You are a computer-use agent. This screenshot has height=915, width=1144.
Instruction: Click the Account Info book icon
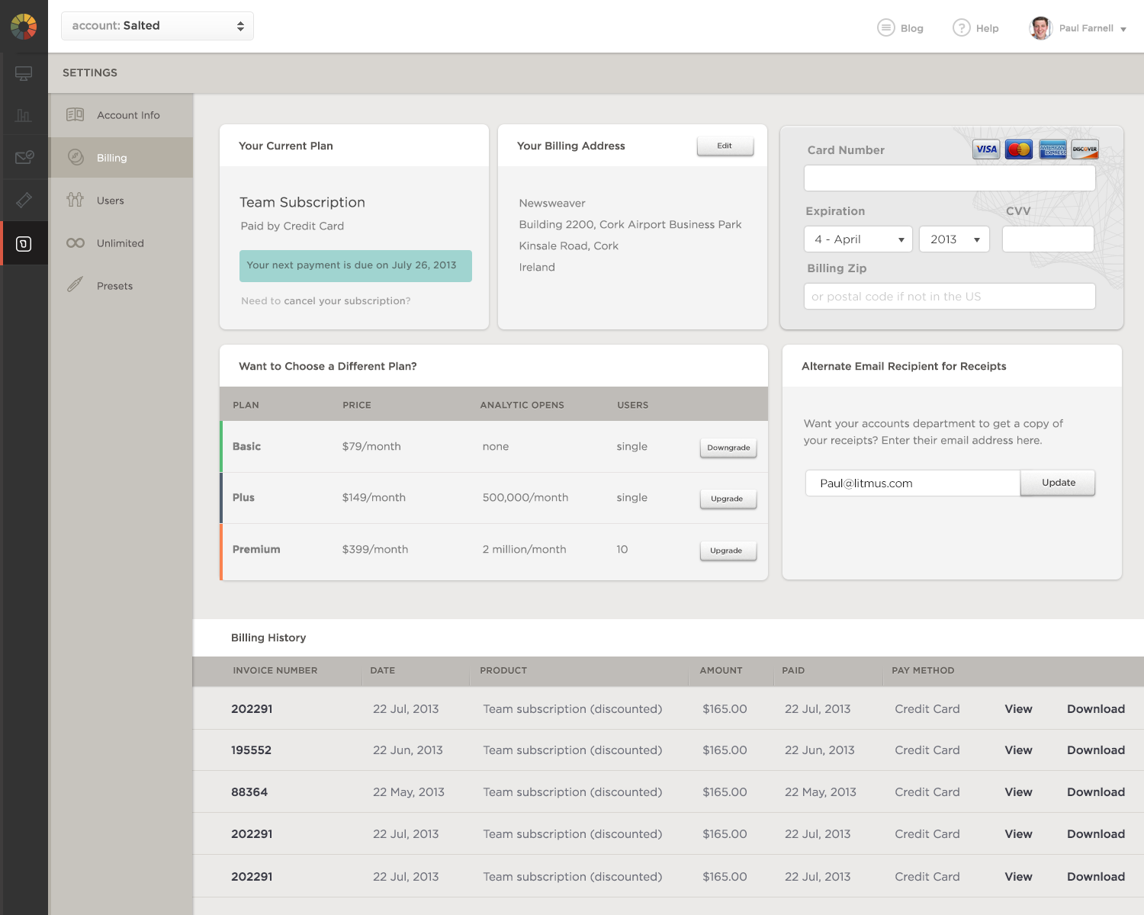click(75, 114)
